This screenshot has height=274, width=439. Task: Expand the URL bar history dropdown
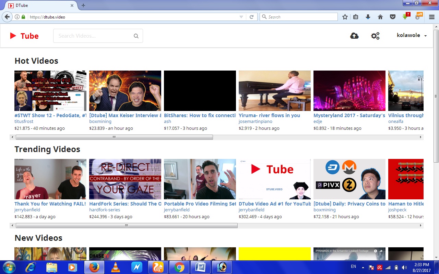tap(241, 17)
